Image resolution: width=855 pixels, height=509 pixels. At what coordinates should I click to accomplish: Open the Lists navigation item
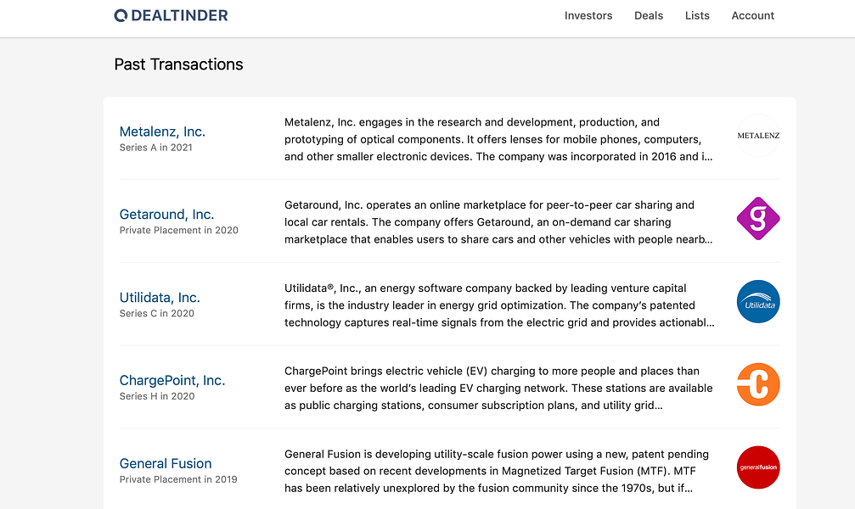pyautogui.click(x=697, y=16)
